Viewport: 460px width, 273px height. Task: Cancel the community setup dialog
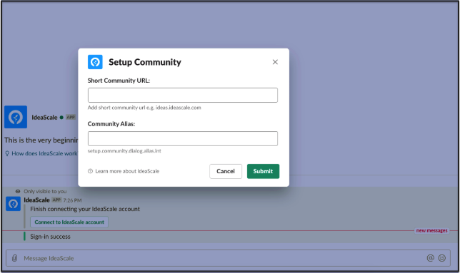point(226,171)
